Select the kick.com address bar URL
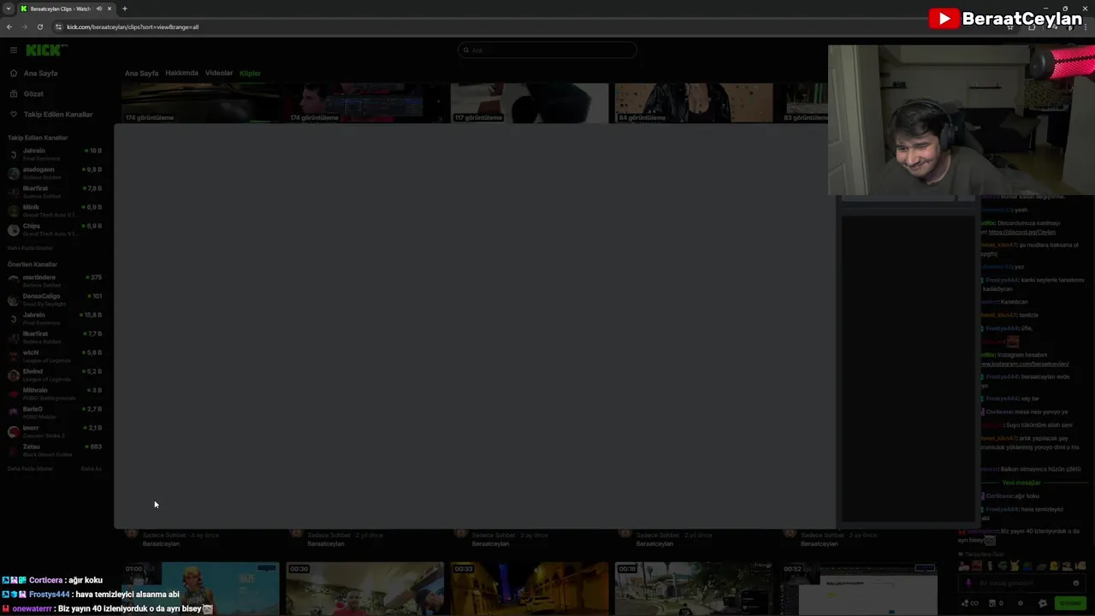The width and height of the screenshot is (1095, 616). pyautogui.click(x=133, y=27)
